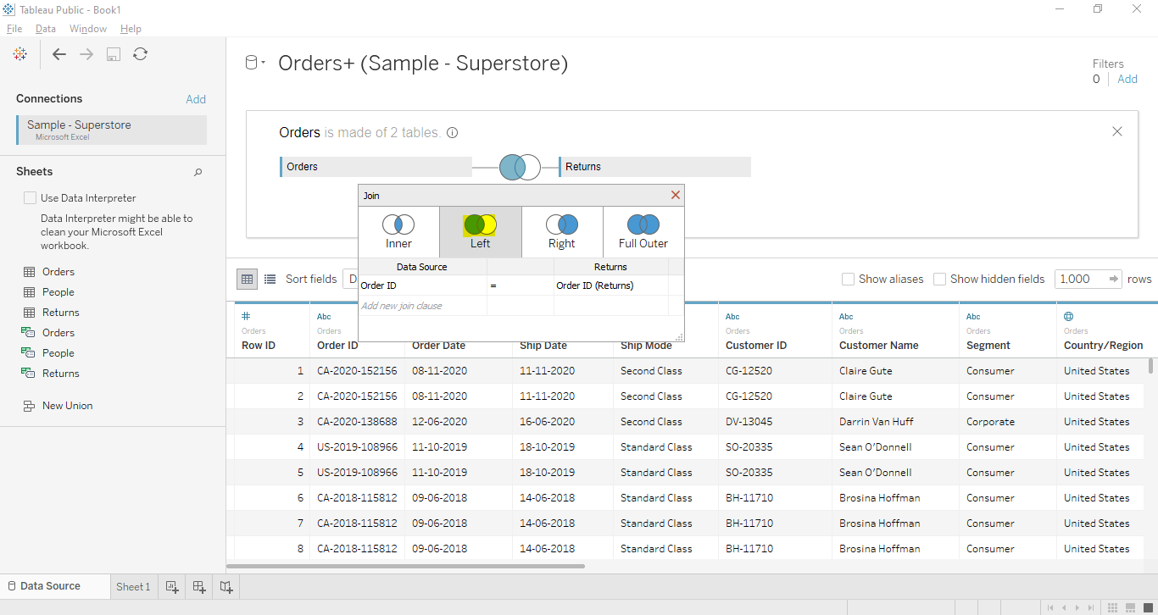Add a new connection
1158x615 pixels.
click(x=196, y=99)
